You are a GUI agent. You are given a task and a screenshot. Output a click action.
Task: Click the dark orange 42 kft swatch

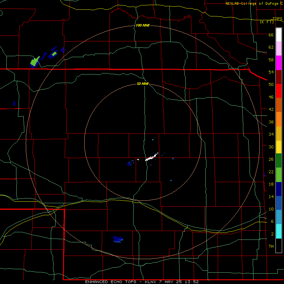[x=279, y=105]
